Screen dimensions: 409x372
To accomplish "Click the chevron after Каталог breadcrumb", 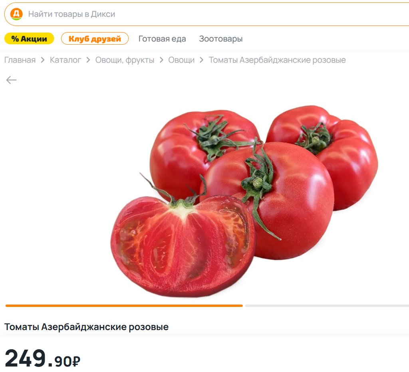I will pos(88,60).
